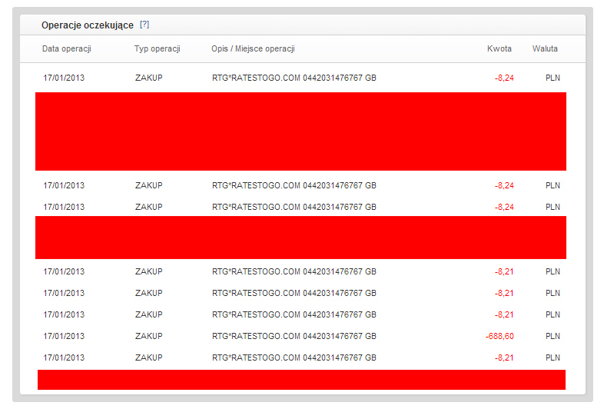This screenshot has height=409, width=604.
Task: Sort by the Data operacji column header
Action: (67, 49)
